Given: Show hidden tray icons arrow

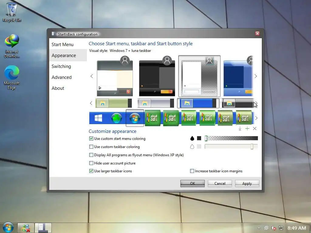Looking at the screenshot, I should [x=259, y=228].
